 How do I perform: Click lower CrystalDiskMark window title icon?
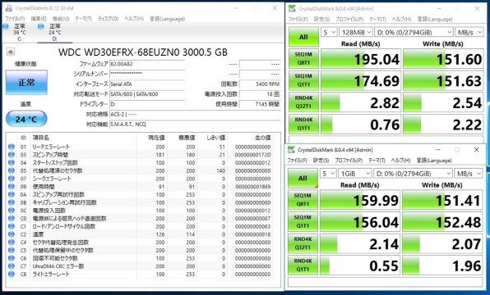tap(291, 149)
